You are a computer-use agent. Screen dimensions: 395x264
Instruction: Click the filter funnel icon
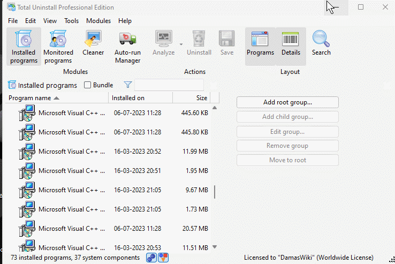(128, 85)
